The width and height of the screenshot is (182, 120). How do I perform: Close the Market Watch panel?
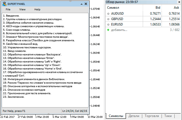(x=179, y=2)
